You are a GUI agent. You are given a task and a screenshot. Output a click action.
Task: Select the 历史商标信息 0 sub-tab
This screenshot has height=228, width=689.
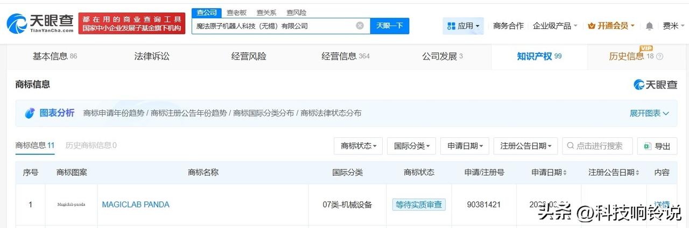click(x=91, y=145)
